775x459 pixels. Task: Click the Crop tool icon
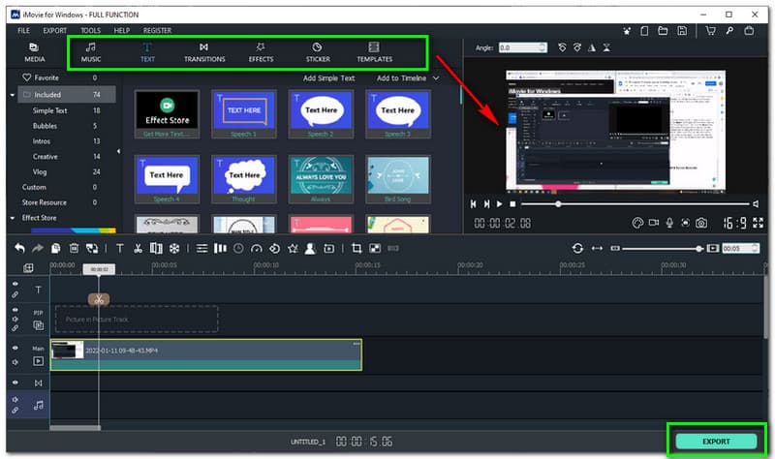356,249
